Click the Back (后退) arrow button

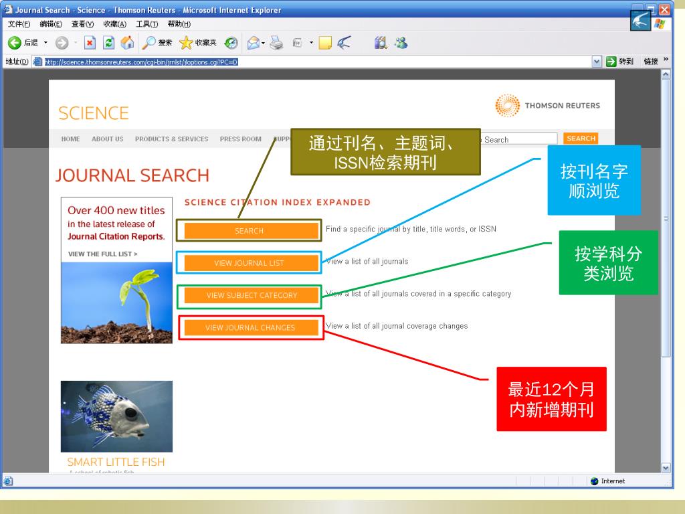(23, 42)
